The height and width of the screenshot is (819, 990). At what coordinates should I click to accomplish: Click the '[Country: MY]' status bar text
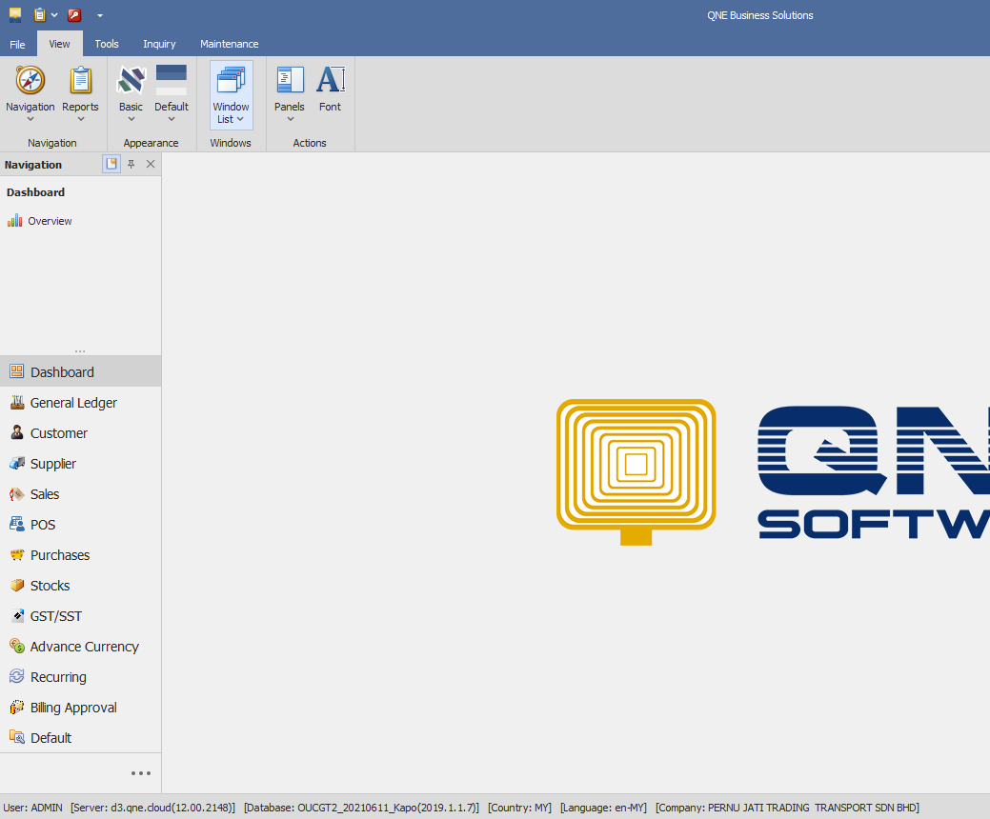519,807
